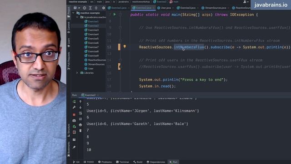The height and width of the screenshot is (164, 291).
Task: Click the Rerun icon in the Run panel
Action: (x=74, y=102)
